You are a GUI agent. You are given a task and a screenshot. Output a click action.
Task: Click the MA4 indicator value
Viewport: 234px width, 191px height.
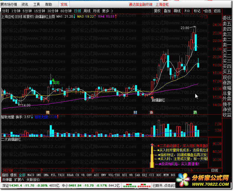point(107,17)
